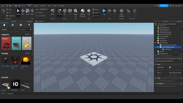The height and width of the screenshot is (103, 183).
Task: Click the quick-access Play icon
Action: (x=16, y=6)
